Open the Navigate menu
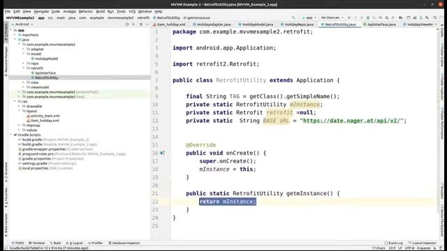447x251 pixels. coord(41,11)
